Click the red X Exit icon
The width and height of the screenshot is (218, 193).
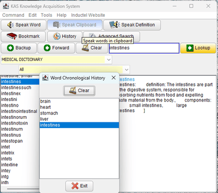pos(75,186)
